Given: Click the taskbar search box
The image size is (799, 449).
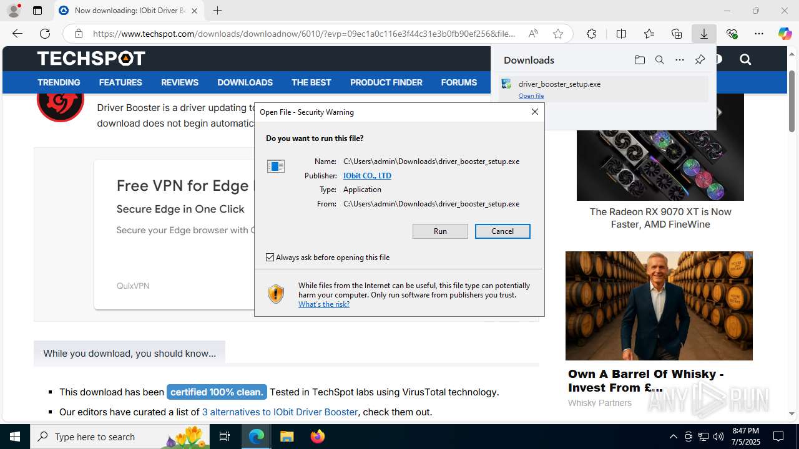Looking at the screenshot, I should coord(120,437).
